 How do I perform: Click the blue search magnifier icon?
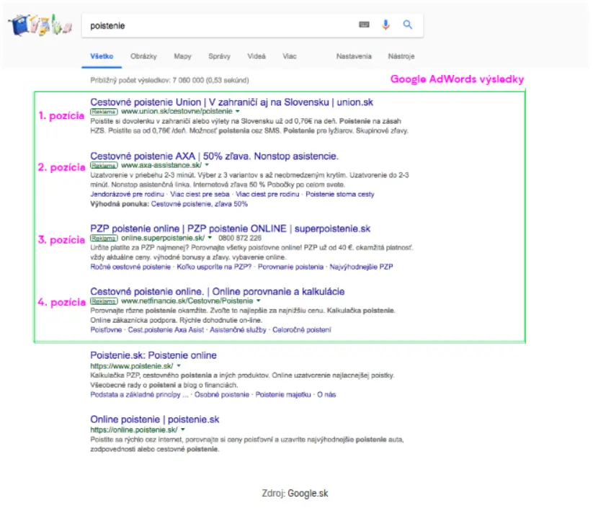pos(407,25)
